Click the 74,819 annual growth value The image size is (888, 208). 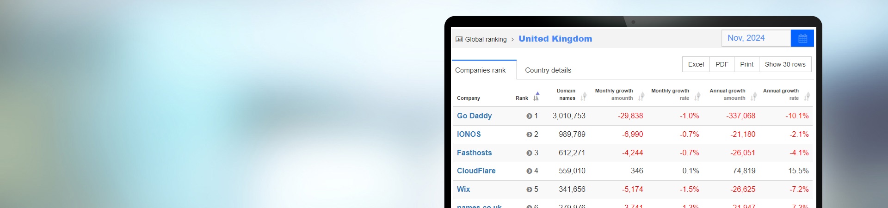click(x=744, y=171)
